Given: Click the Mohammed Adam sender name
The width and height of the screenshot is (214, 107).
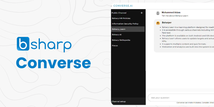Looking at the screenshot, I should pos(171,12).
